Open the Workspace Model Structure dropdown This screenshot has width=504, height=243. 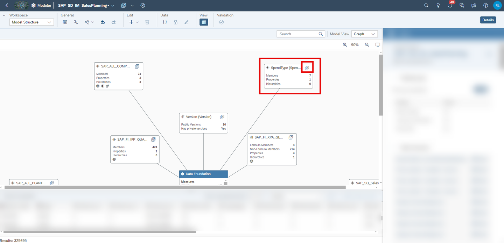(x=31, y=22)
